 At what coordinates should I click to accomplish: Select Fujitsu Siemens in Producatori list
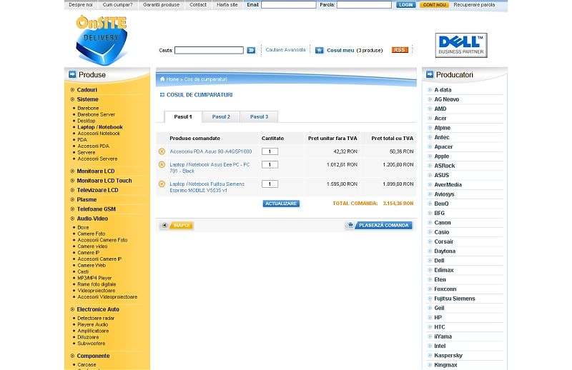455,299
